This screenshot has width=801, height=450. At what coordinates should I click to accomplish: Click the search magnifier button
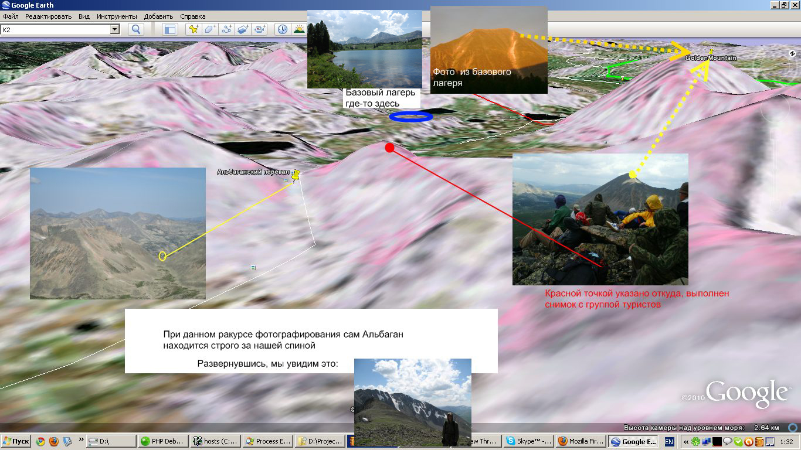pyautogui.click(x=136, y=29)
